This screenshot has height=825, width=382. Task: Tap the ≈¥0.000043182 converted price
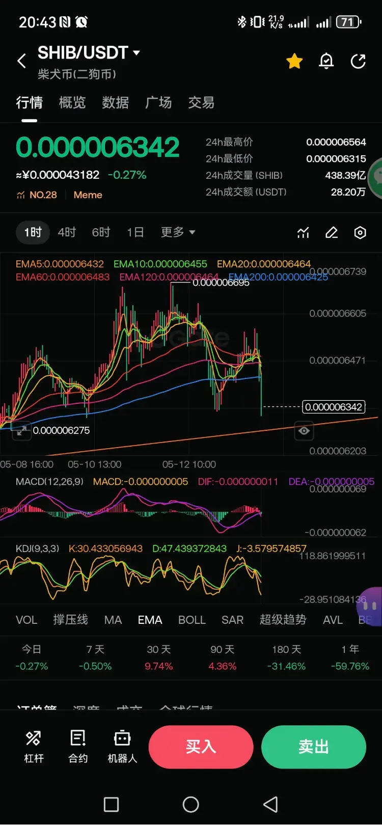click(x=58, y=175)
